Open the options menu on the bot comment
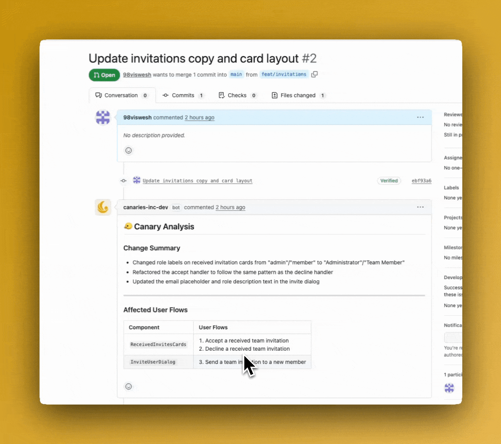The image size is (501, 444). point(420,207)
